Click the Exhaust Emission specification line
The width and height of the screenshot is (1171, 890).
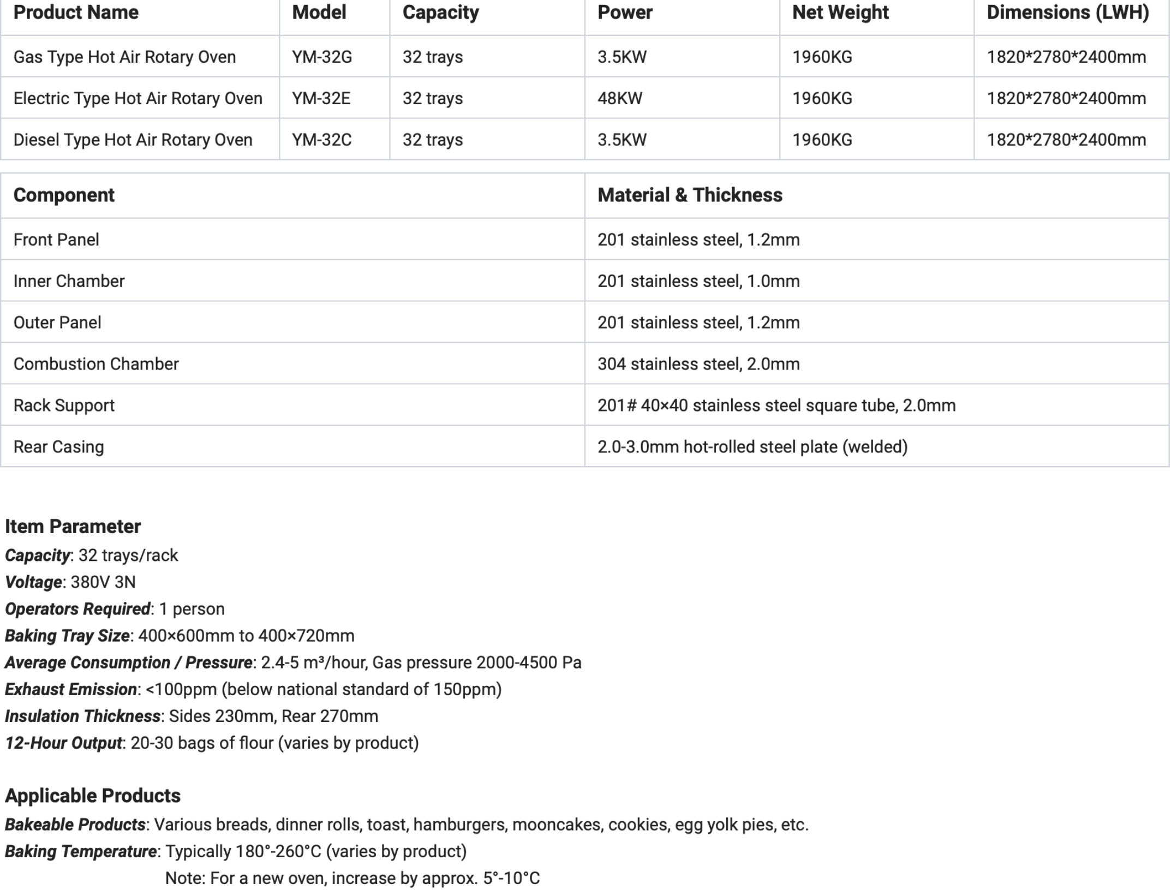(253, 689)
